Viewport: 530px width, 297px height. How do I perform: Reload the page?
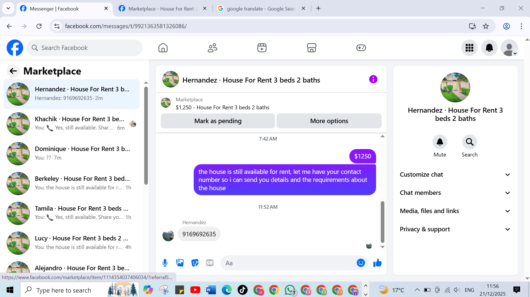pyautogui.click(x=39, y=26)
